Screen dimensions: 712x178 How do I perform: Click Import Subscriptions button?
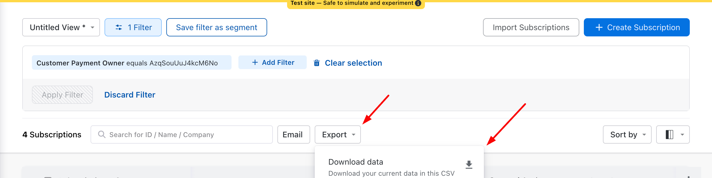coord(531,27)
